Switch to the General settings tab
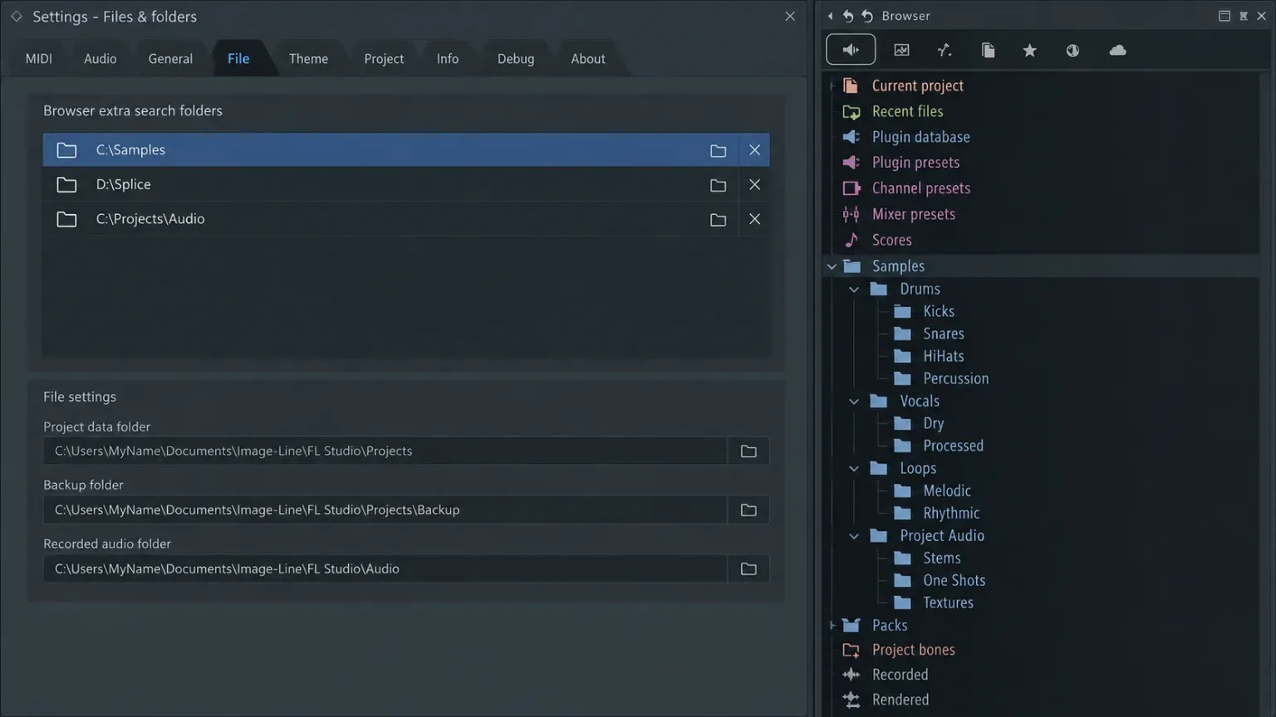Image resolution: width=1276 pixels, height=717 pixels. click(x=170, y=59)
